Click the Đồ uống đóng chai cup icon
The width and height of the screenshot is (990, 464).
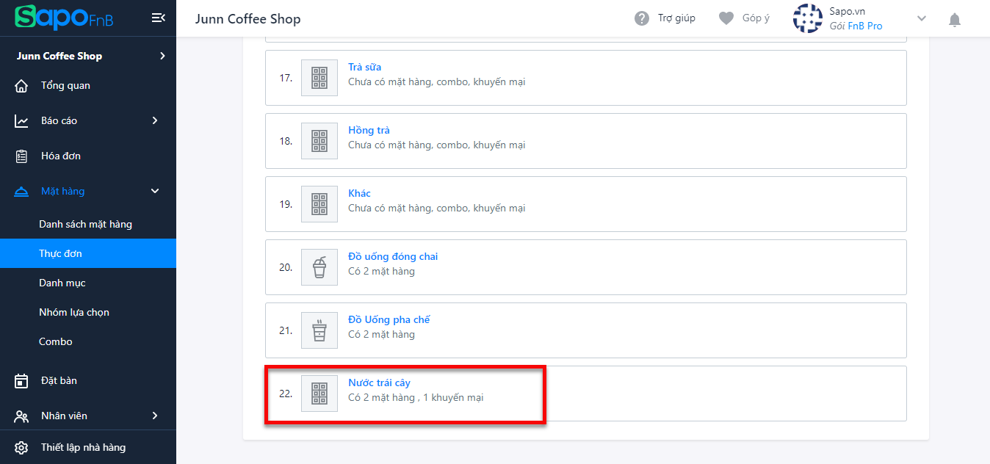tap(319, 267)
